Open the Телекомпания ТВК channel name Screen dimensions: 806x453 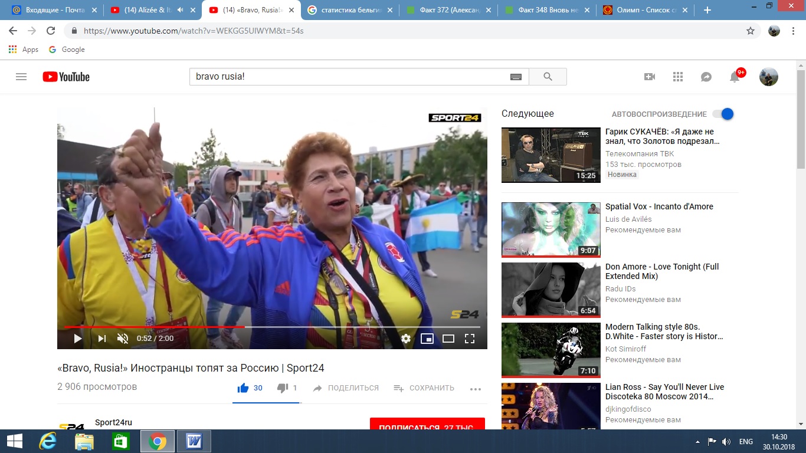[640, 154]
